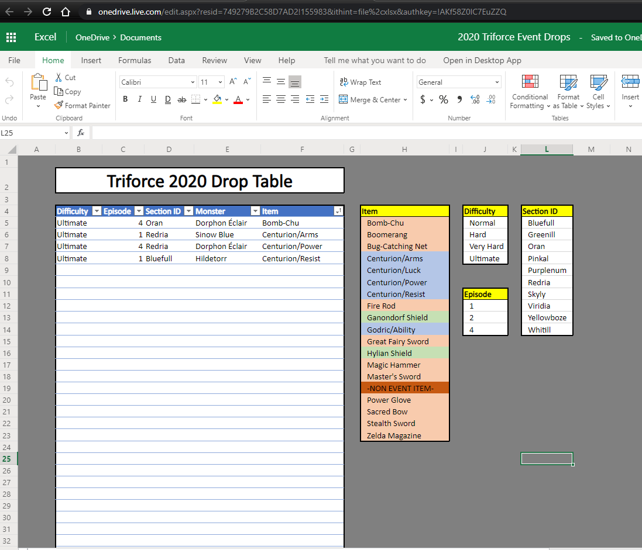The image size is (642, 550).
Task: Align text to the middle vertically
Action: (x=281, y=82)
